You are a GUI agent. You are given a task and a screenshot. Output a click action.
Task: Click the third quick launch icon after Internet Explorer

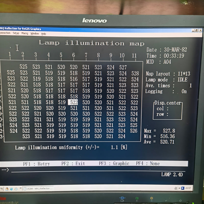(x=16, y=189)
